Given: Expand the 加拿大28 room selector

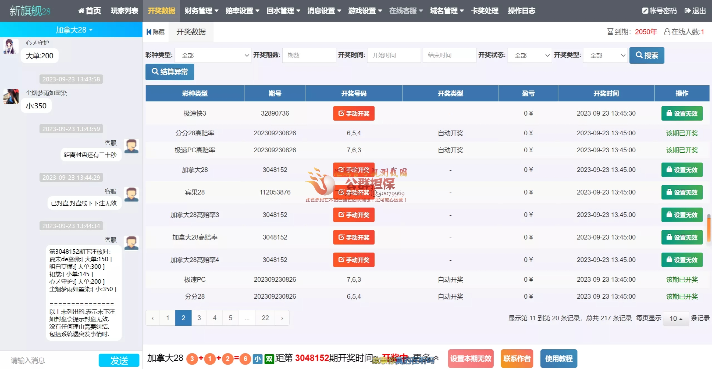Looking at the screenshot, I should point(74,30).
